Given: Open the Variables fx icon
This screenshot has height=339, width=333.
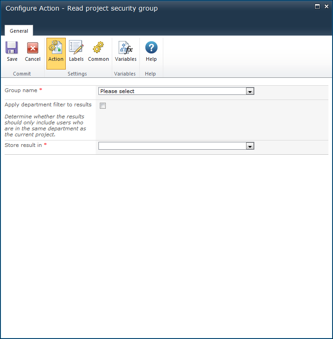Looking at the screenshot, I should click(x=126, y=48).
